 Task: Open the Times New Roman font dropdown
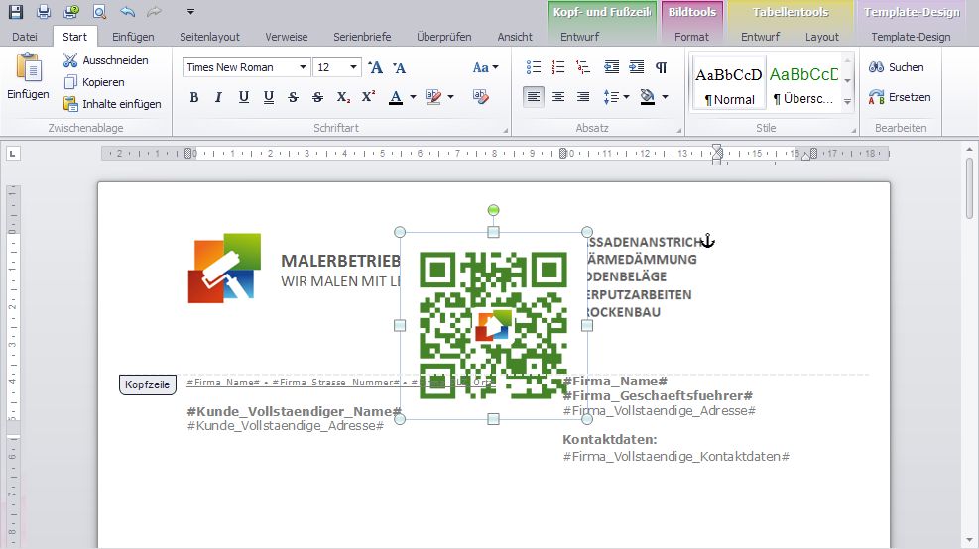tap(303, 67)
